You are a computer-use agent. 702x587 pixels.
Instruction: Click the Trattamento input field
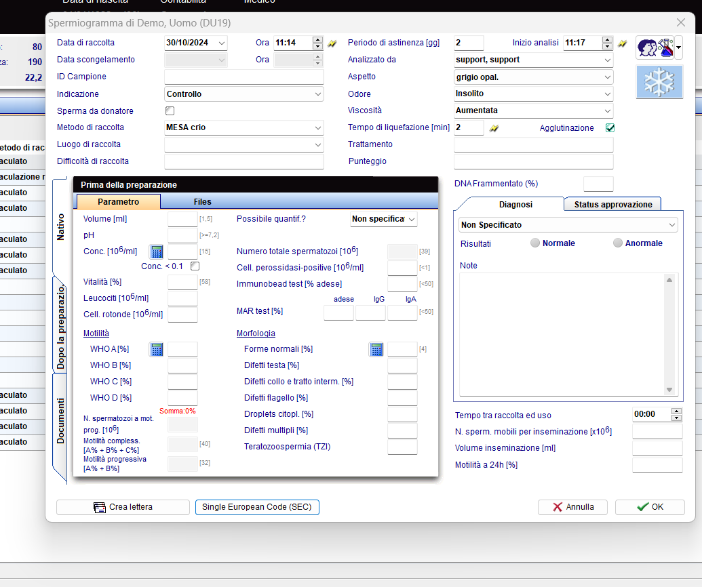tap(533, 144)
